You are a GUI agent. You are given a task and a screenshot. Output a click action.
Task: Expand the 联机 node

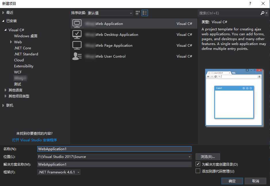click(x=3, y=105)
